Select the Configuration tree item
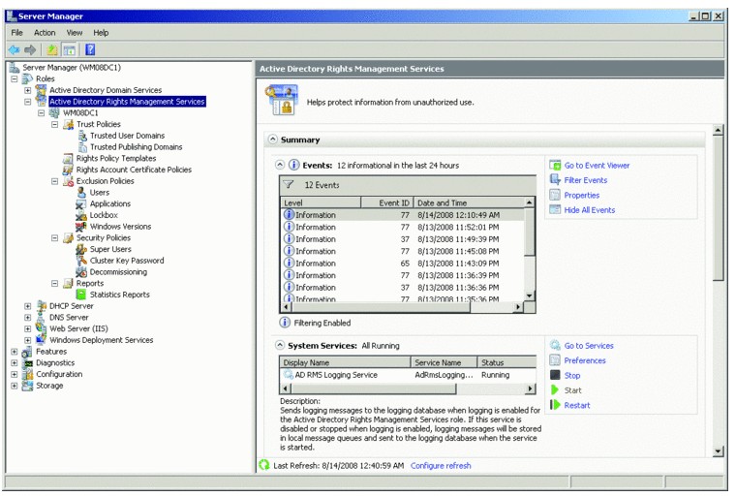 click(59, 374)
